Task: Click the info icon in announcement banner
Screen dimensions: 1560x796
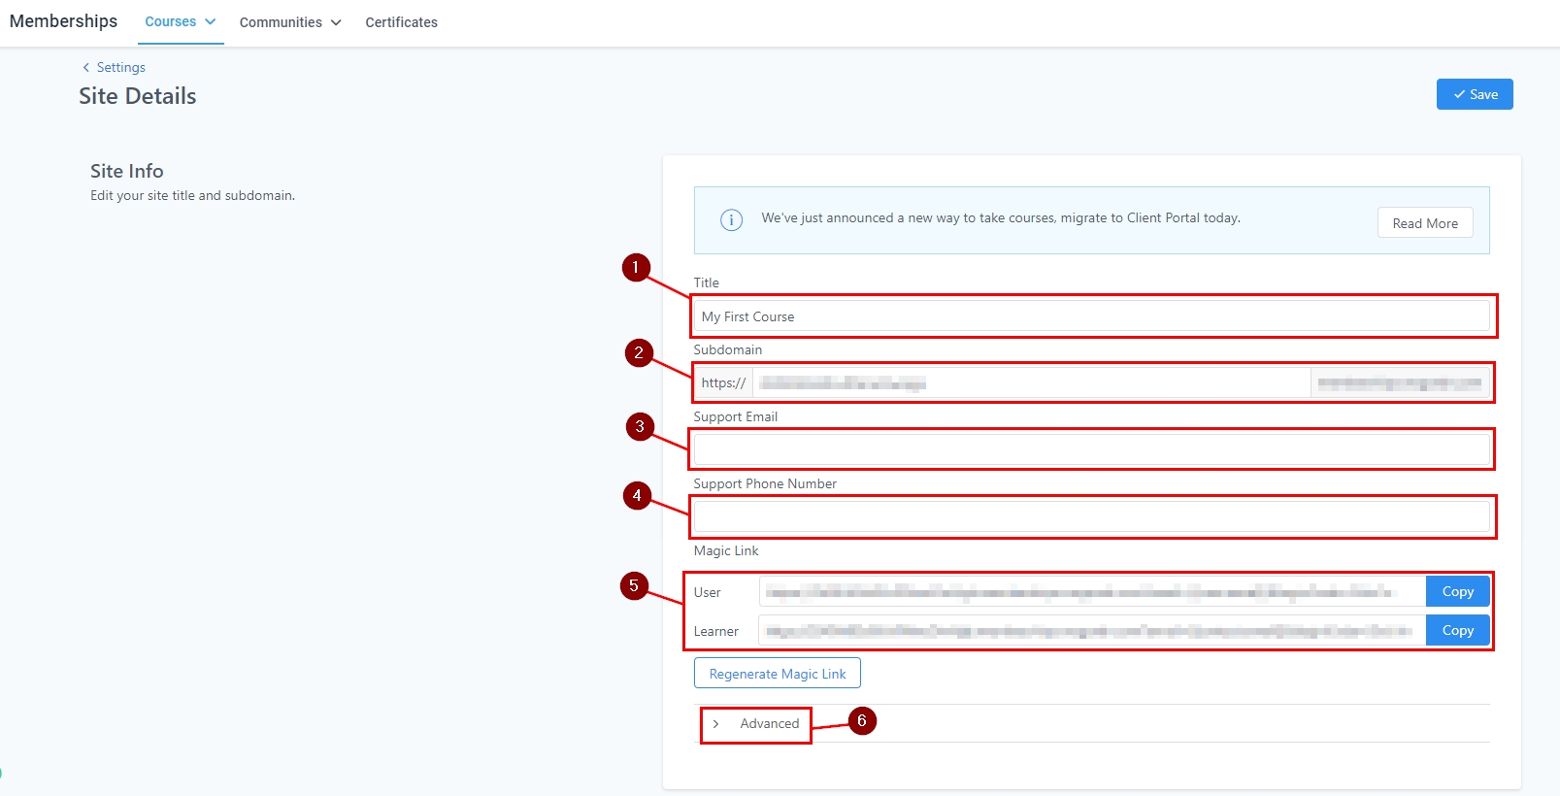Action: [731, 220]
